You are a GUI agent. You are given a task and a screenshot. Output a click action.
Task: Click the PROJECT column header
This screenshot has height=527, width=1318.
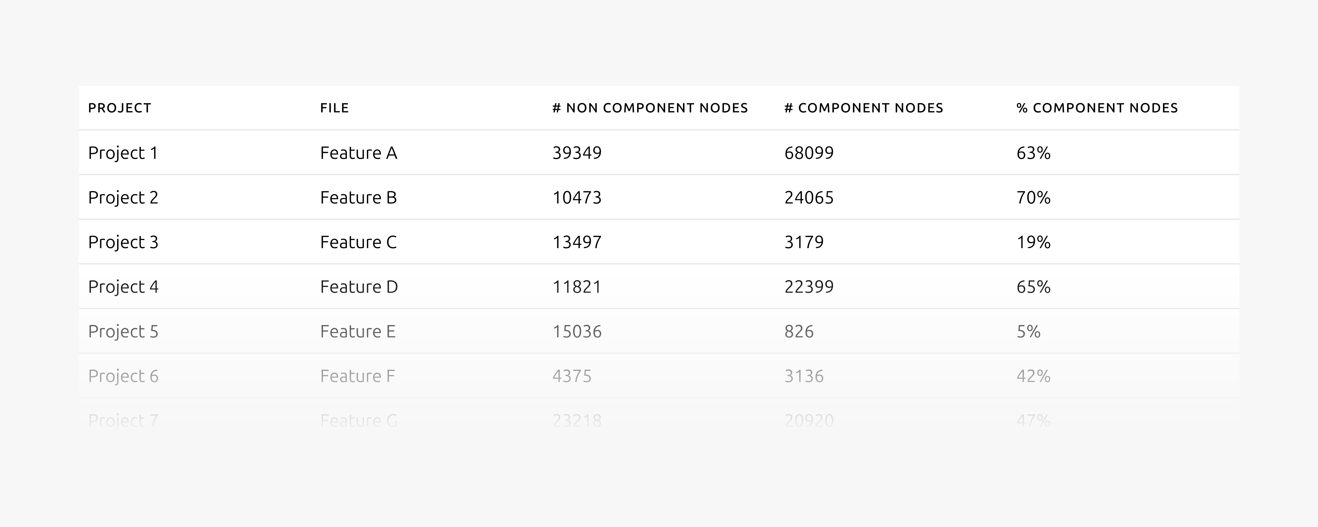120,108
